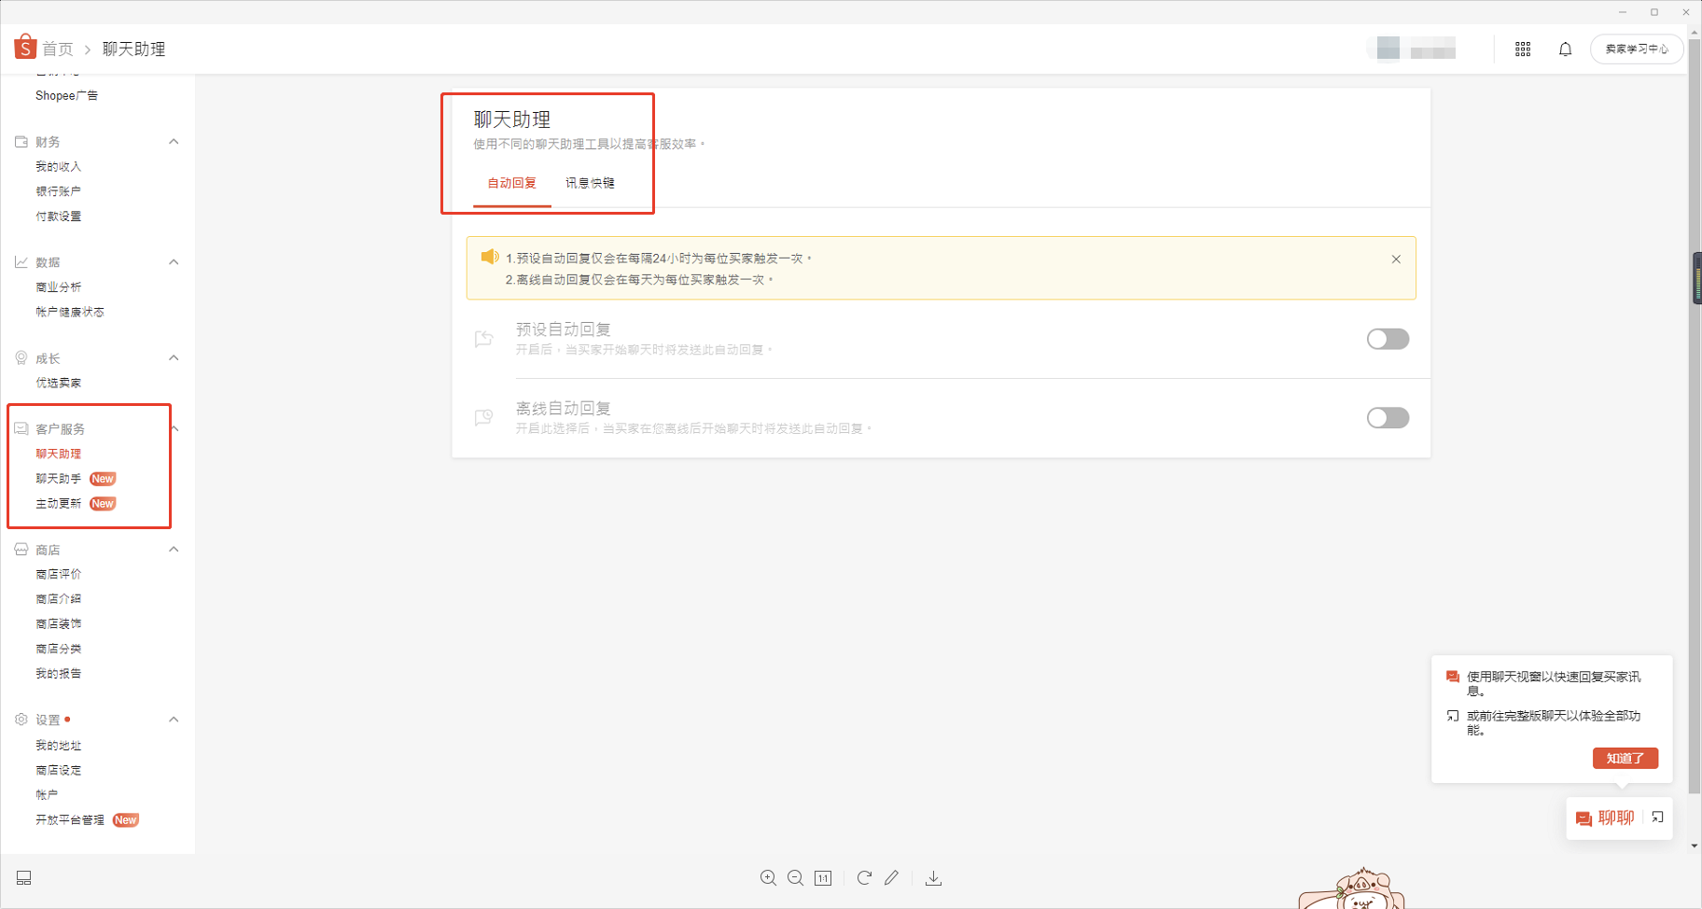1702x909 pixels.
Task: Open 商业分析 in the sidebar
Action: click(x=59, y=287)
